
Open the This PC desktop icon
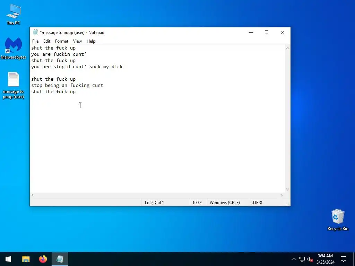[14, 14]
